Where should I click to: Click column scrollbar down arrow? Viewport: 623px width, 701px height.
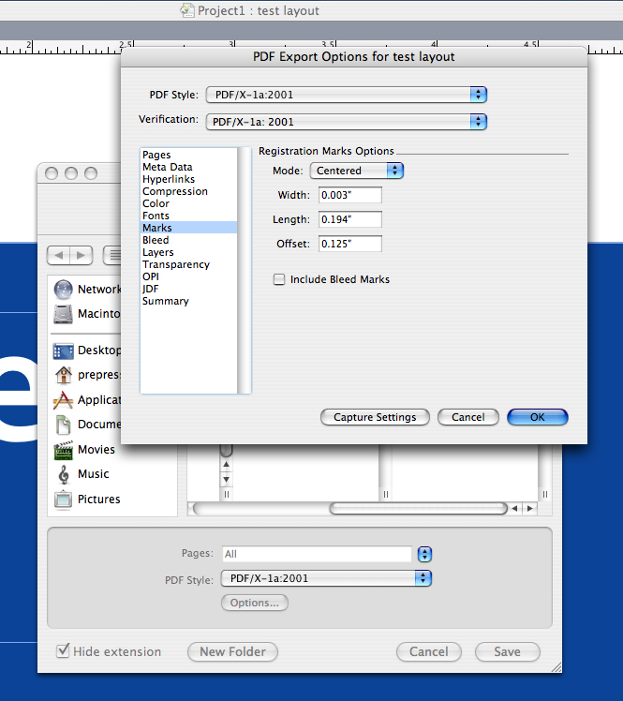pyautogui.click(x=227, y=479)
